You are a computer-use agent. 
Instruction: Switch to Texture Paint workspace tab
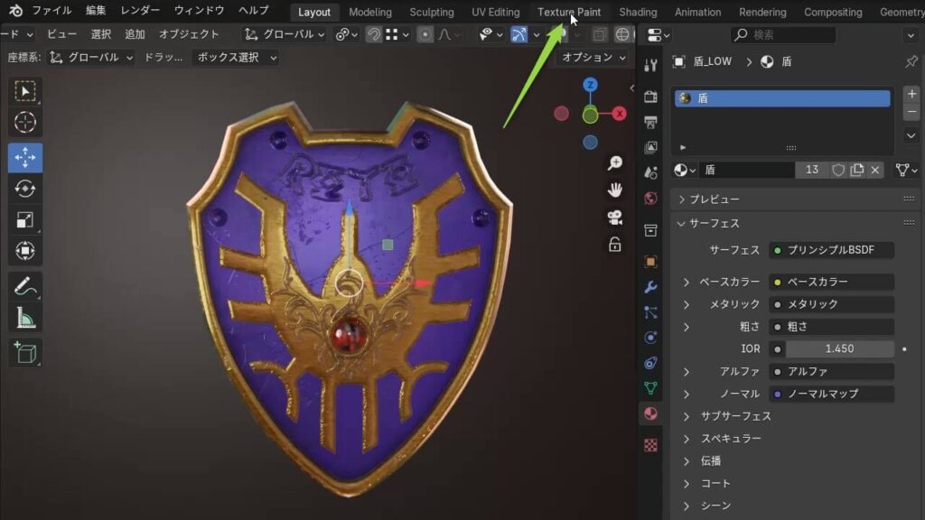569,12
